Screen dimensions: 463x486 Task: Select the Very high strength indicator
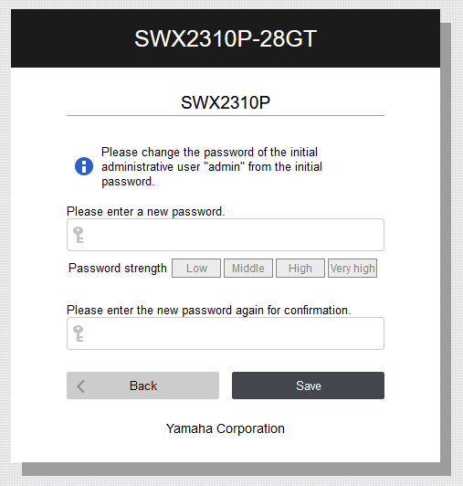coord(353,268)
